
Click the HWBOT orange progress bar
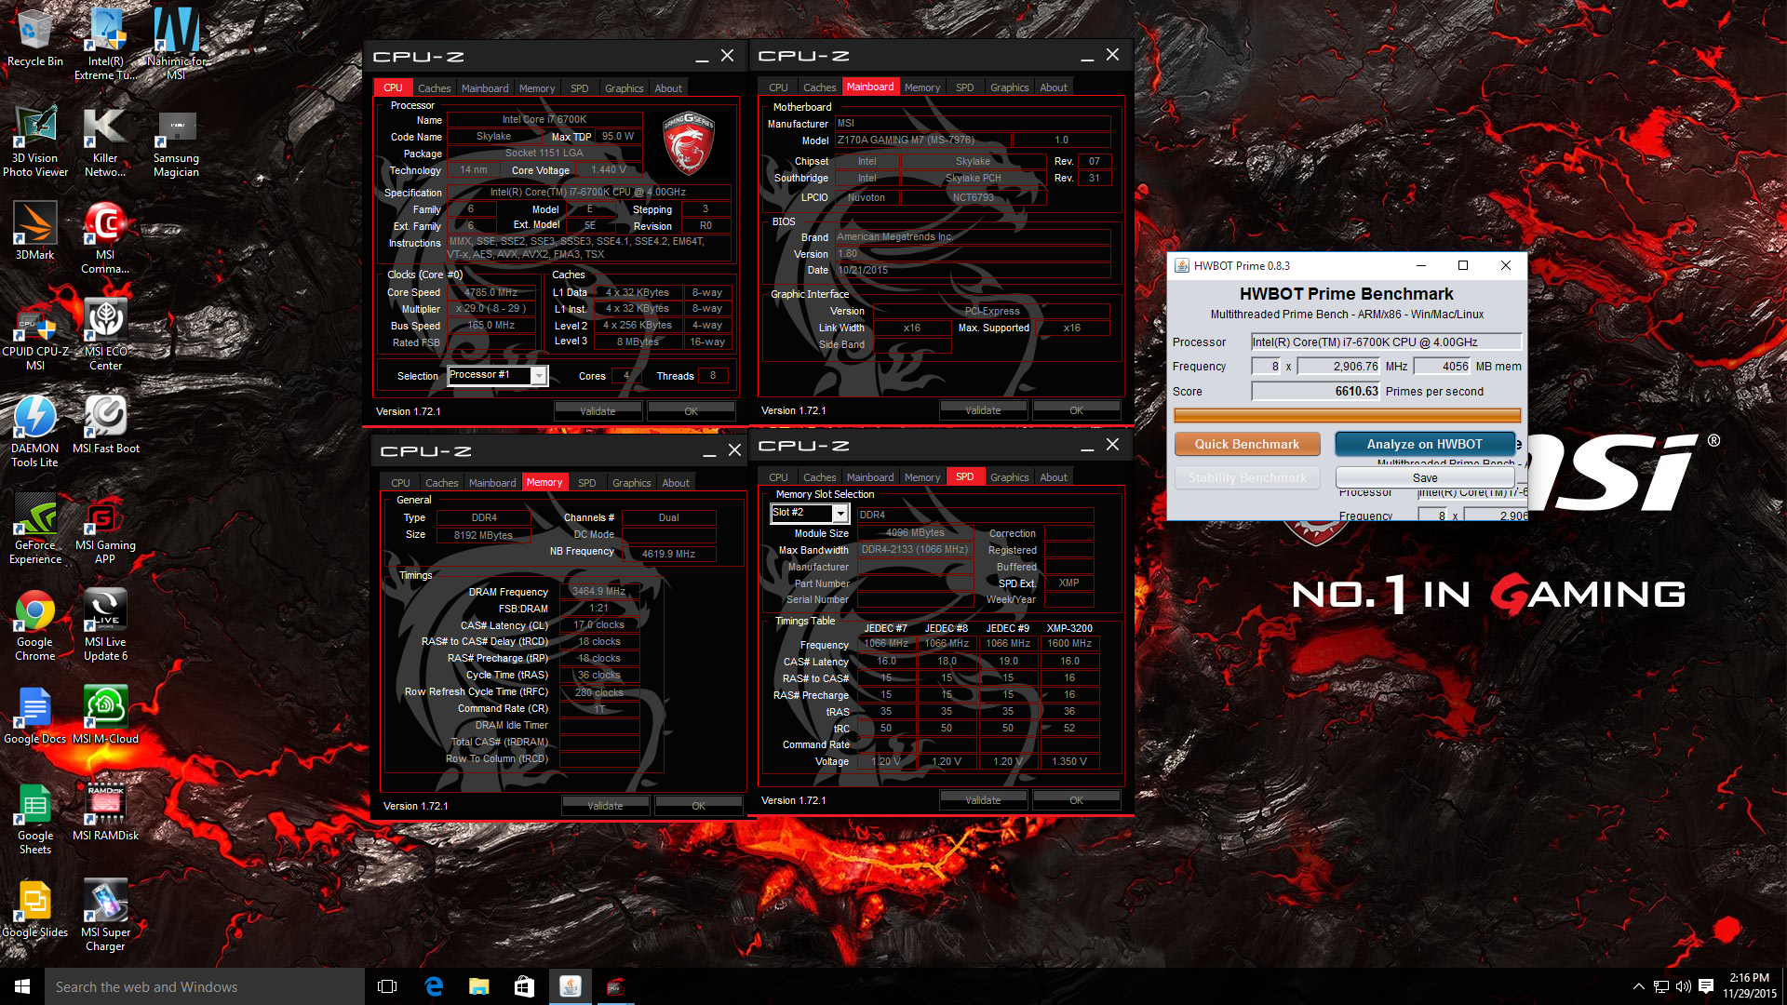coord(1347,416)
